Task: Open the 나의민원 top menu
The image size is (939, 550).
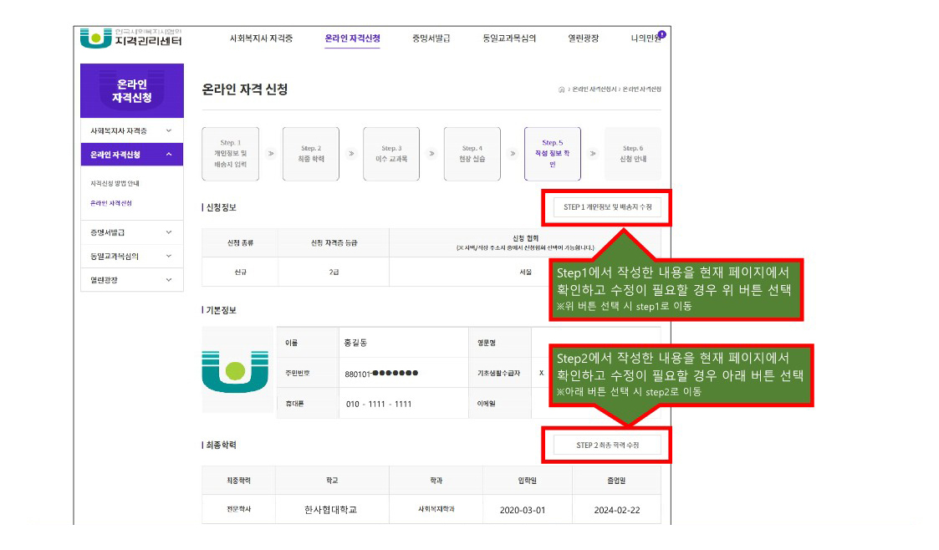Action: 646,38
